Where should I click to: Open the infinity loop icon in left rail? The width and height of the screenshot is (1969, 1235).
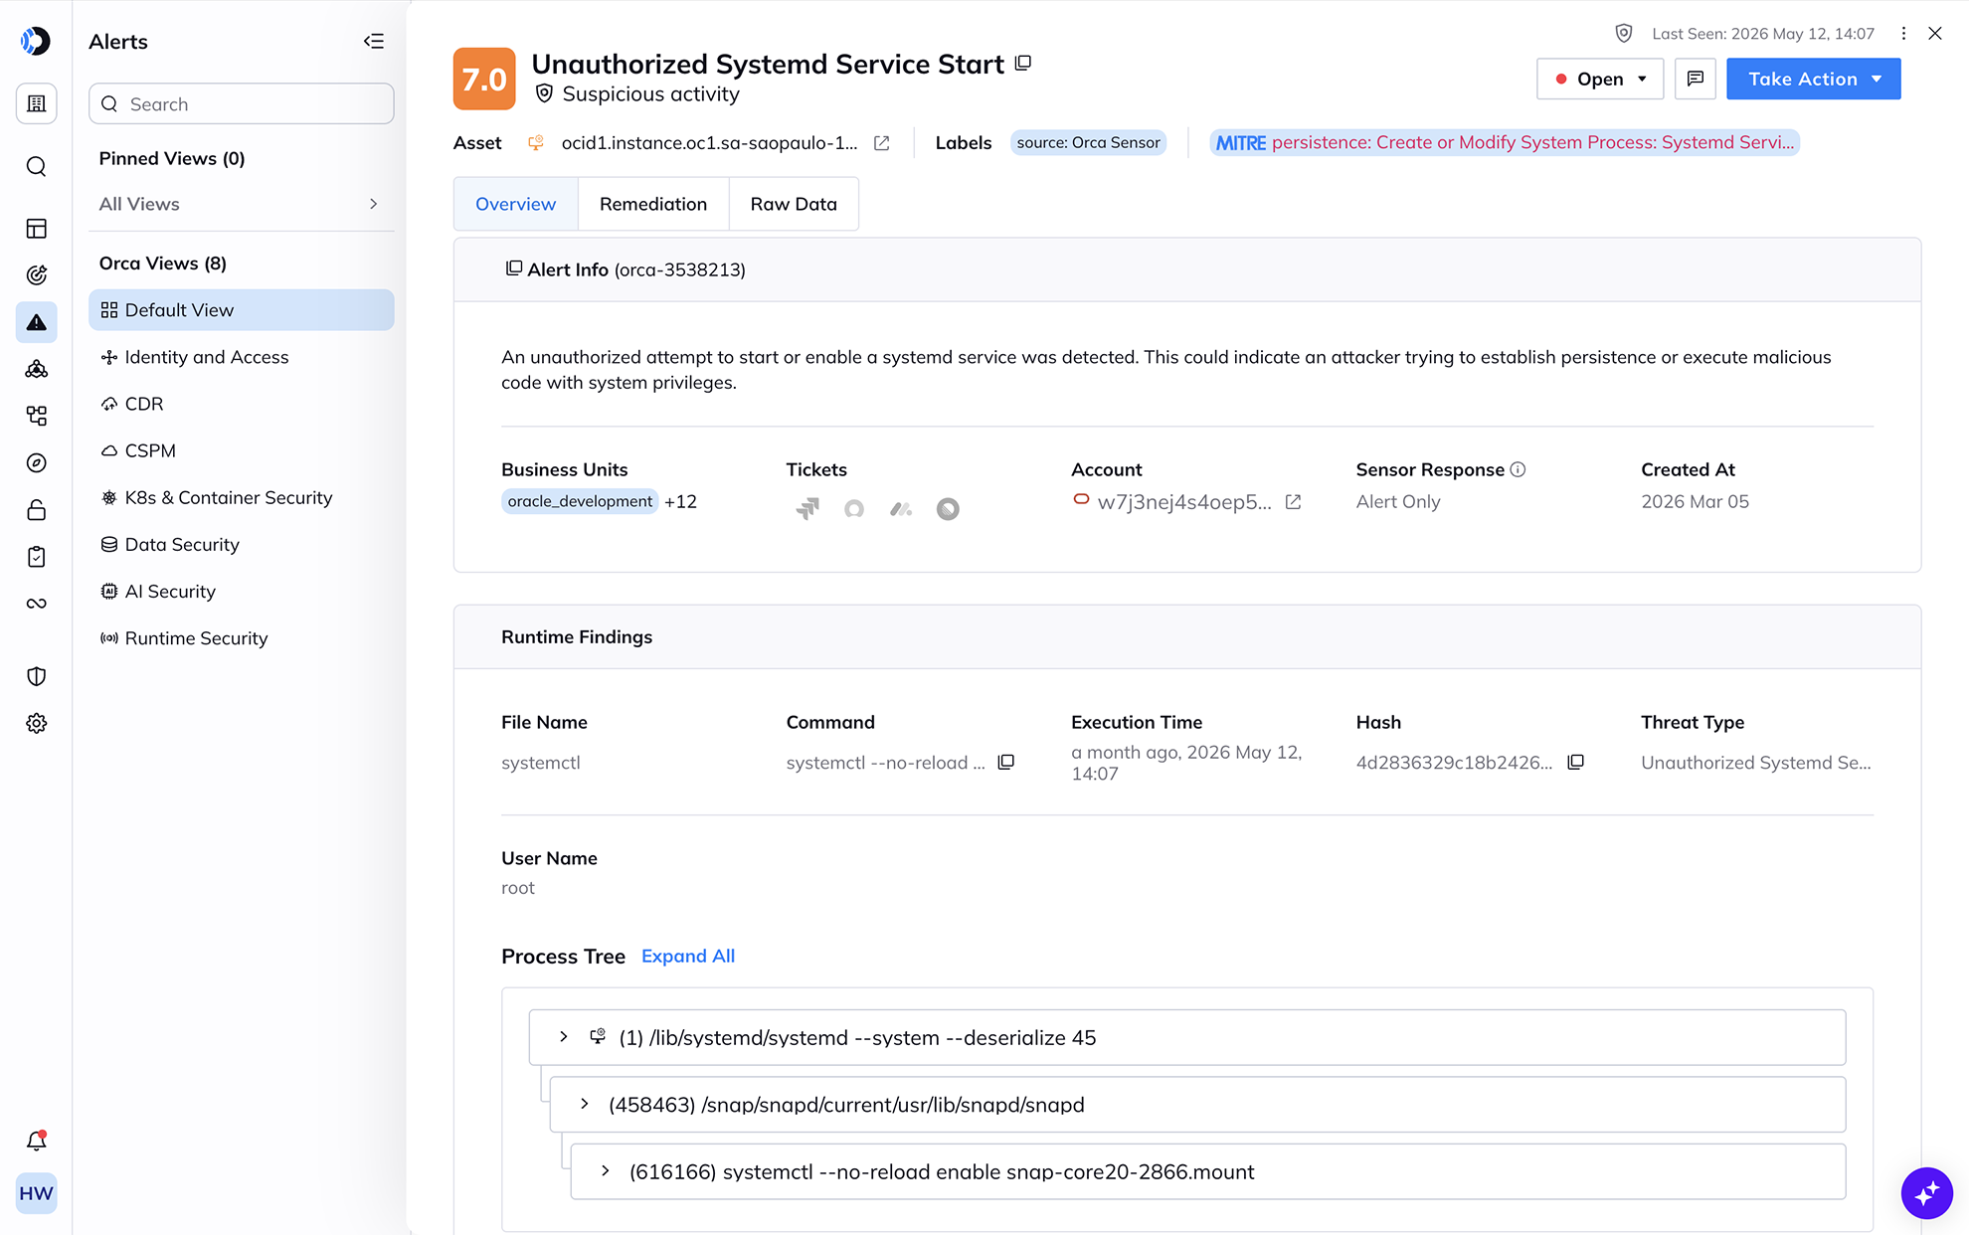pos(36,604)
